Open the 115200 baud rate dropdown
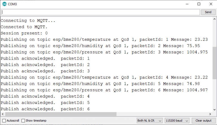The width and height of the screenshot is (217, 125). point(177,120)
